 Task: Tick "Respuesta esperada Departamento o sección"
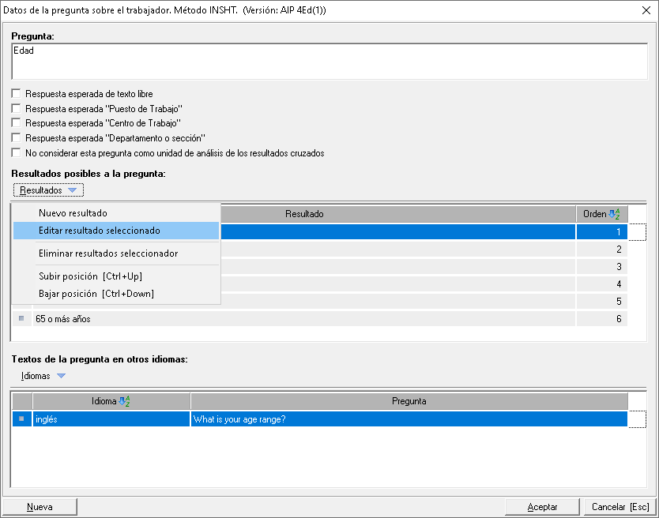pyautogui.click(x=17, y=138)
